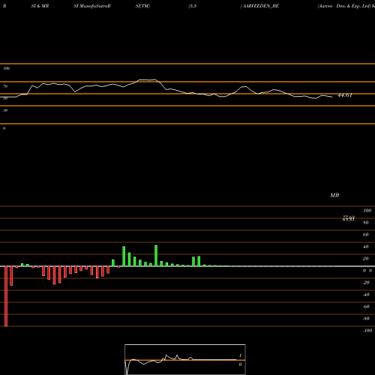Click the tallest red histogram bar
Screen dimensions: 375x375
6,296
